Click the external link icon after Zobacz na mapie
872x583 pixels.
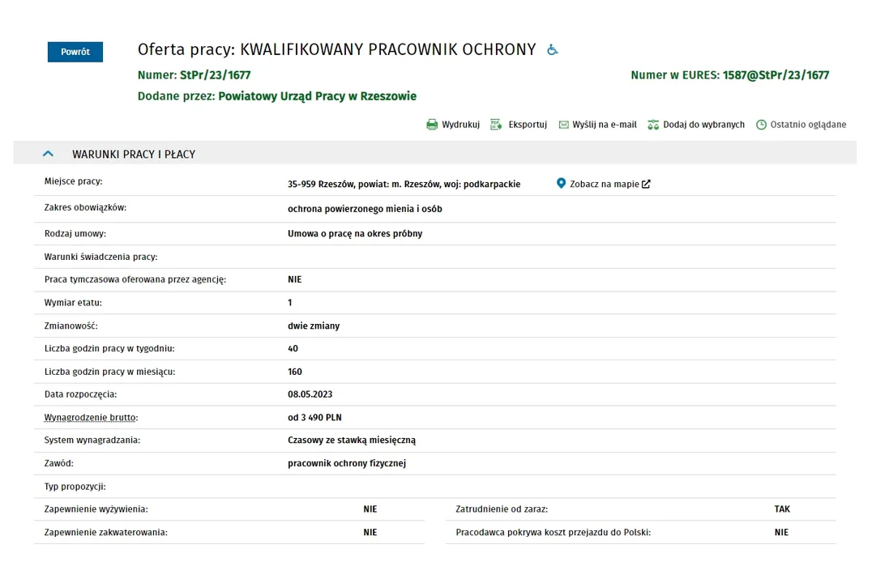coord(646,184)
